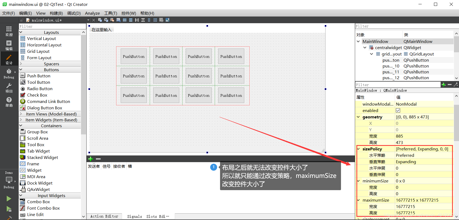This screenshot has height=220, width=459.
Task: Add a dynamic property with the green plus
Action: 444,85
